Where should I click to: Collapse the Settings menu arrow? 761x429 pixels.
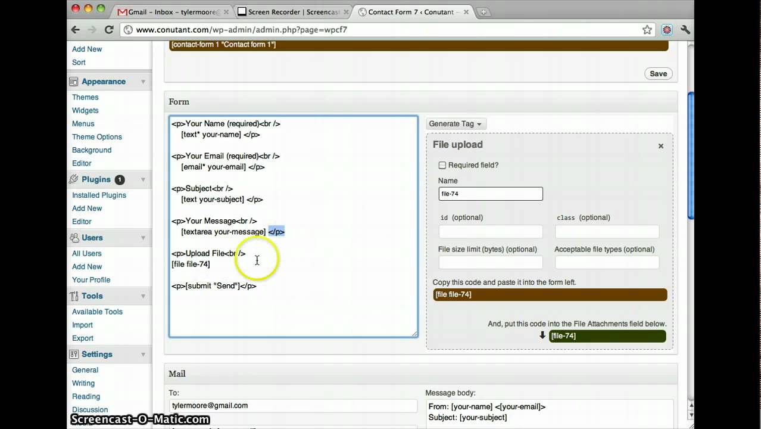click(144, 355)
